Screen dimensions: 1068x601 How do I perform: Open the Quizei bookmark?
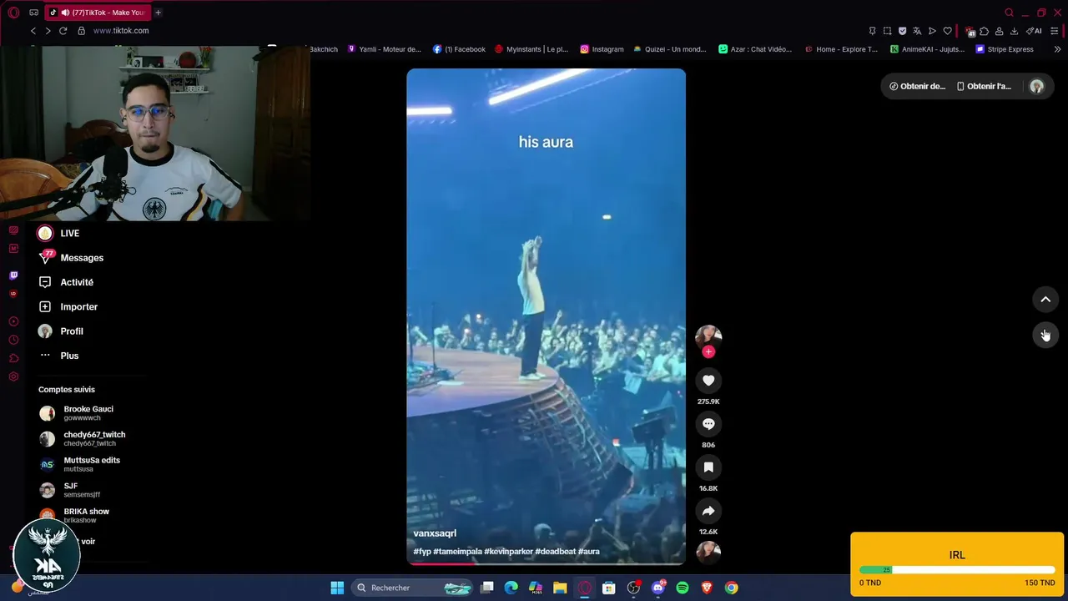pyautogui.click(x=670, y=49)
